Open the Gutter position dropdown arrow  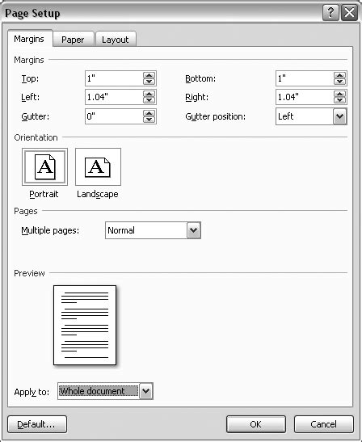click(x=339, y=116)
